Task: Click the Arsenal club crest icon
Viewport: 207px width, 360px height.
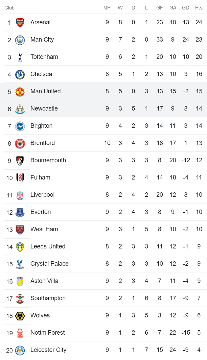Action: tap(20, 22)
